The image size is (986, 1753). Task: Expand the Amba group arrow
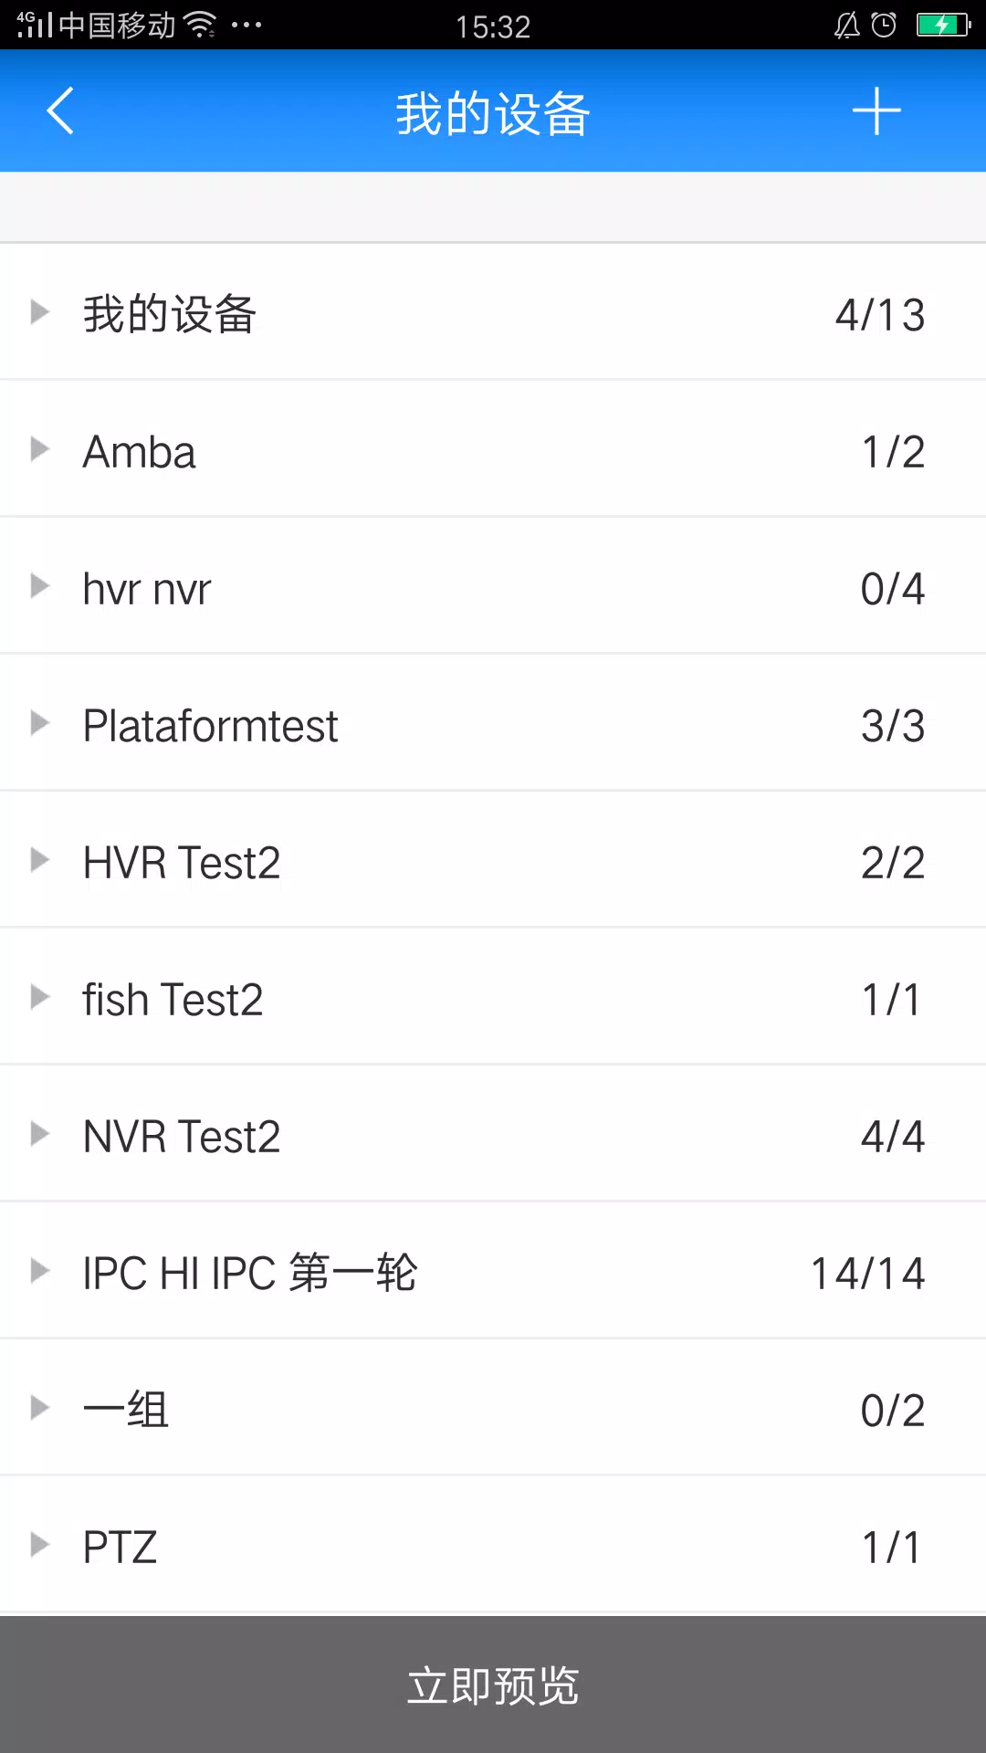point(39,449)
